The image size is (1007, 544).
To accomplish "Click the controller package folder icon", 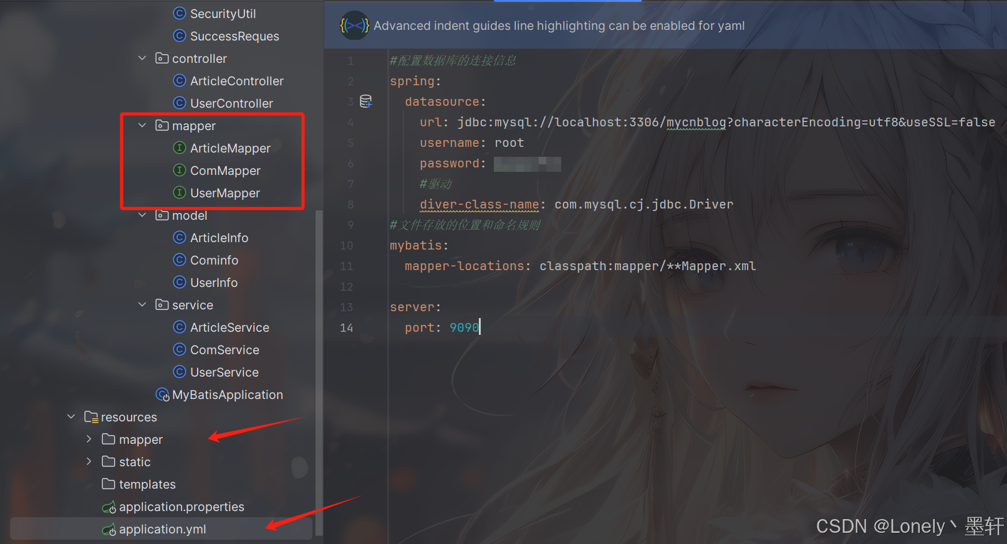I will (162, 58).
